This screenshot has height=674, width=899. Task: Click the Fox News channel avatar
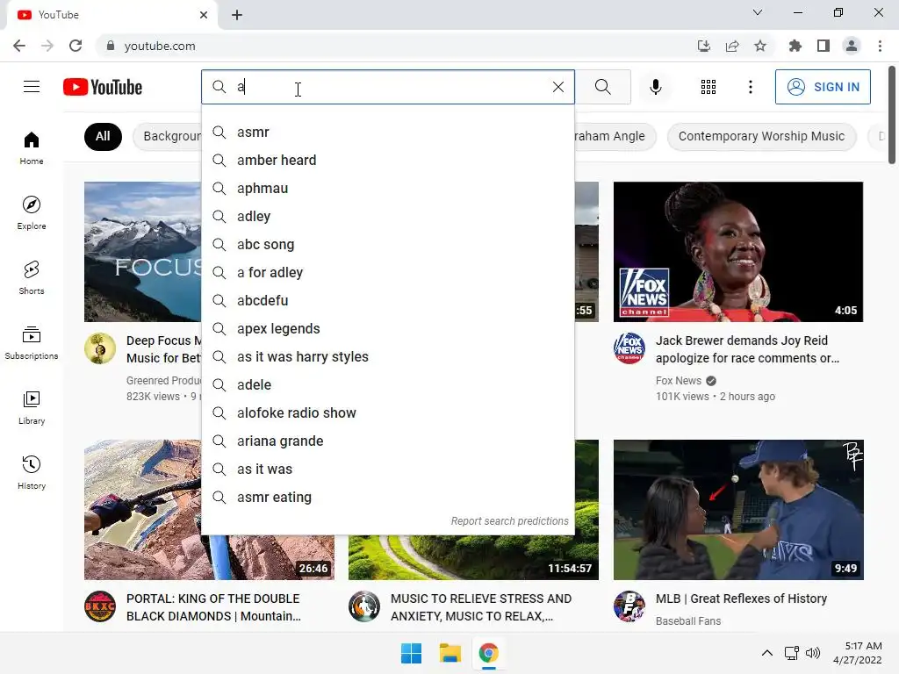tap(629, 348)
